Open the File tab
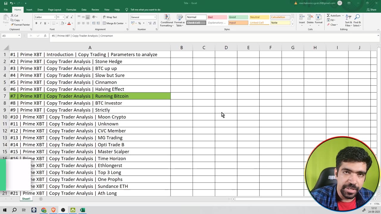 6,10
